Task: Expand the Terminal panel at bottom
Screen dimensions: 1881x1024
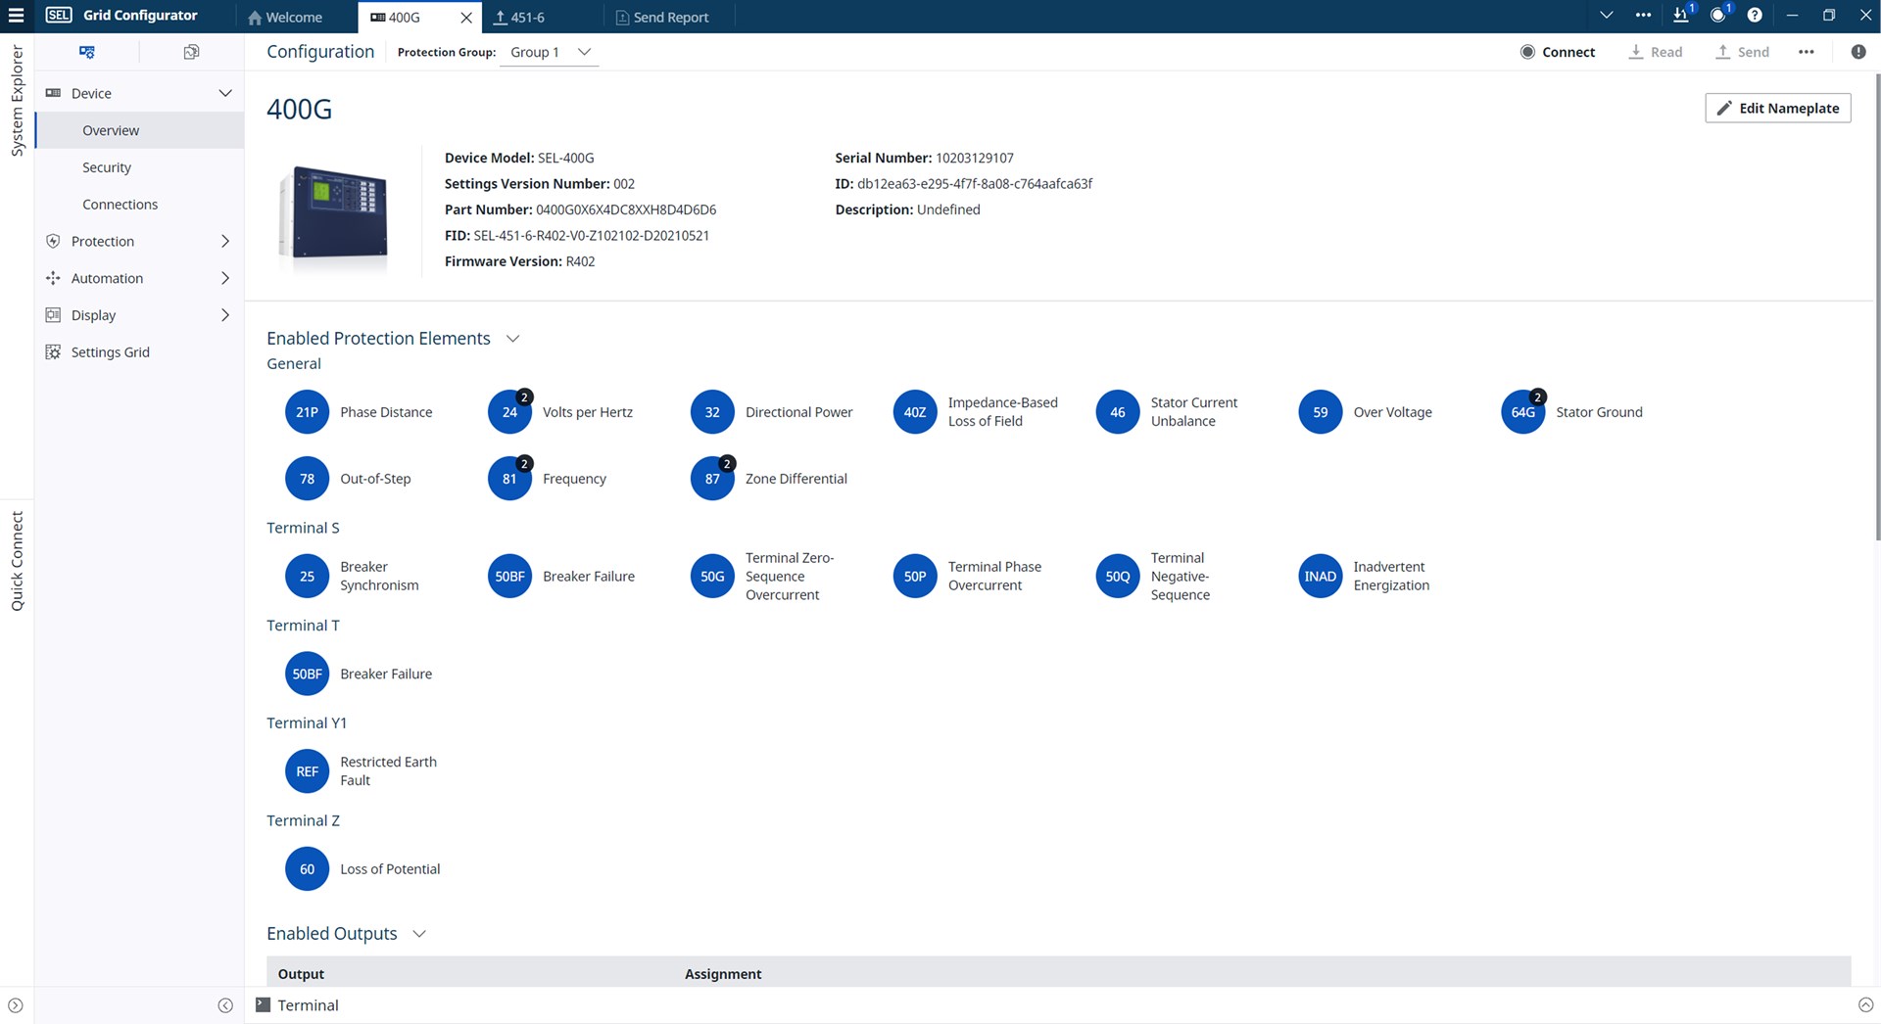Action: pyautogui.click(x=1865, y=1005)
